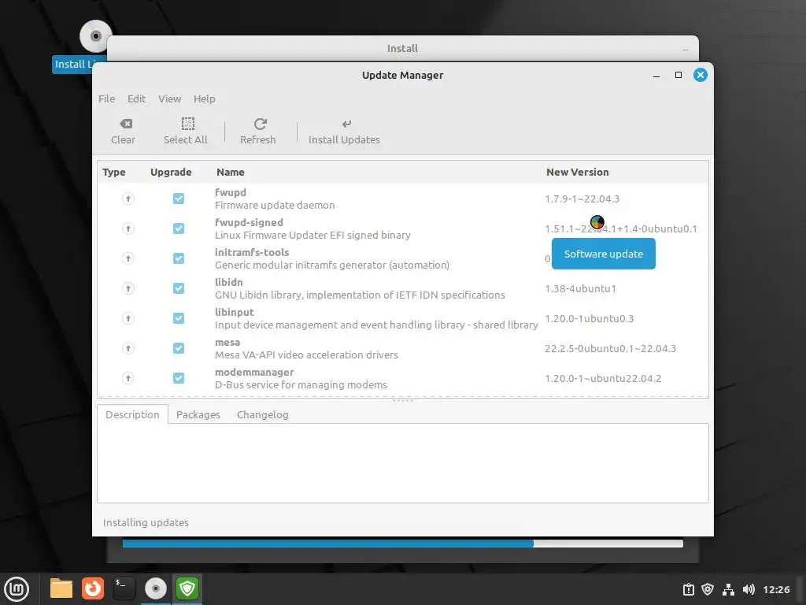Open the network tray icon
The image size is (806, 605).
click(x=728, y=589)
